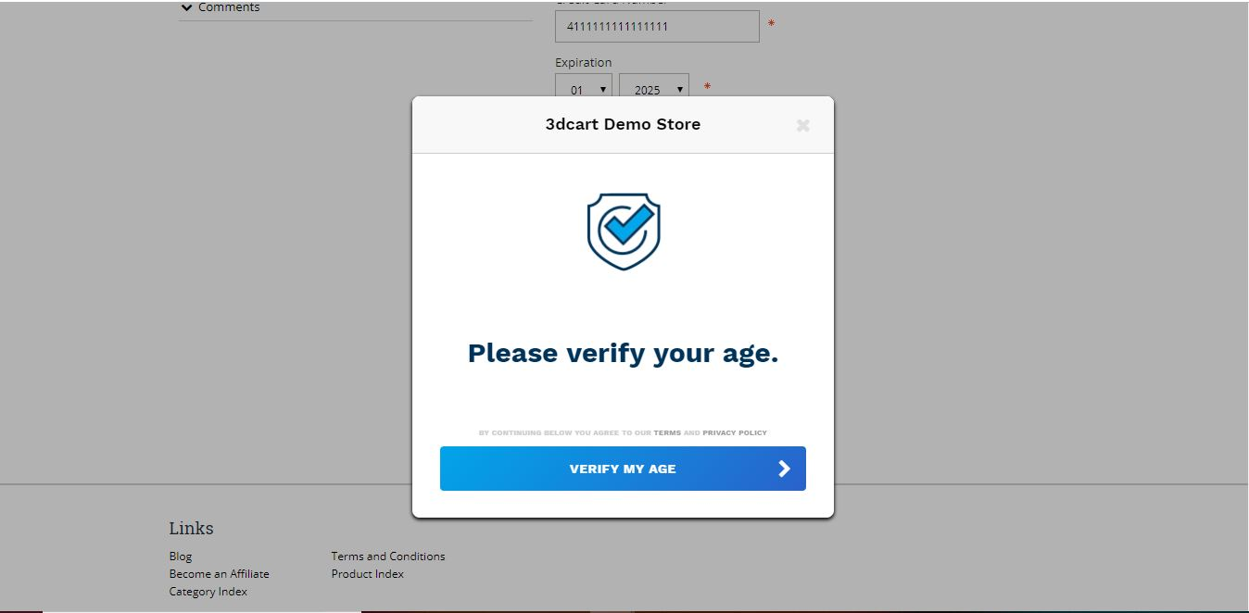Open the Category Index link

tap(208, 592)
